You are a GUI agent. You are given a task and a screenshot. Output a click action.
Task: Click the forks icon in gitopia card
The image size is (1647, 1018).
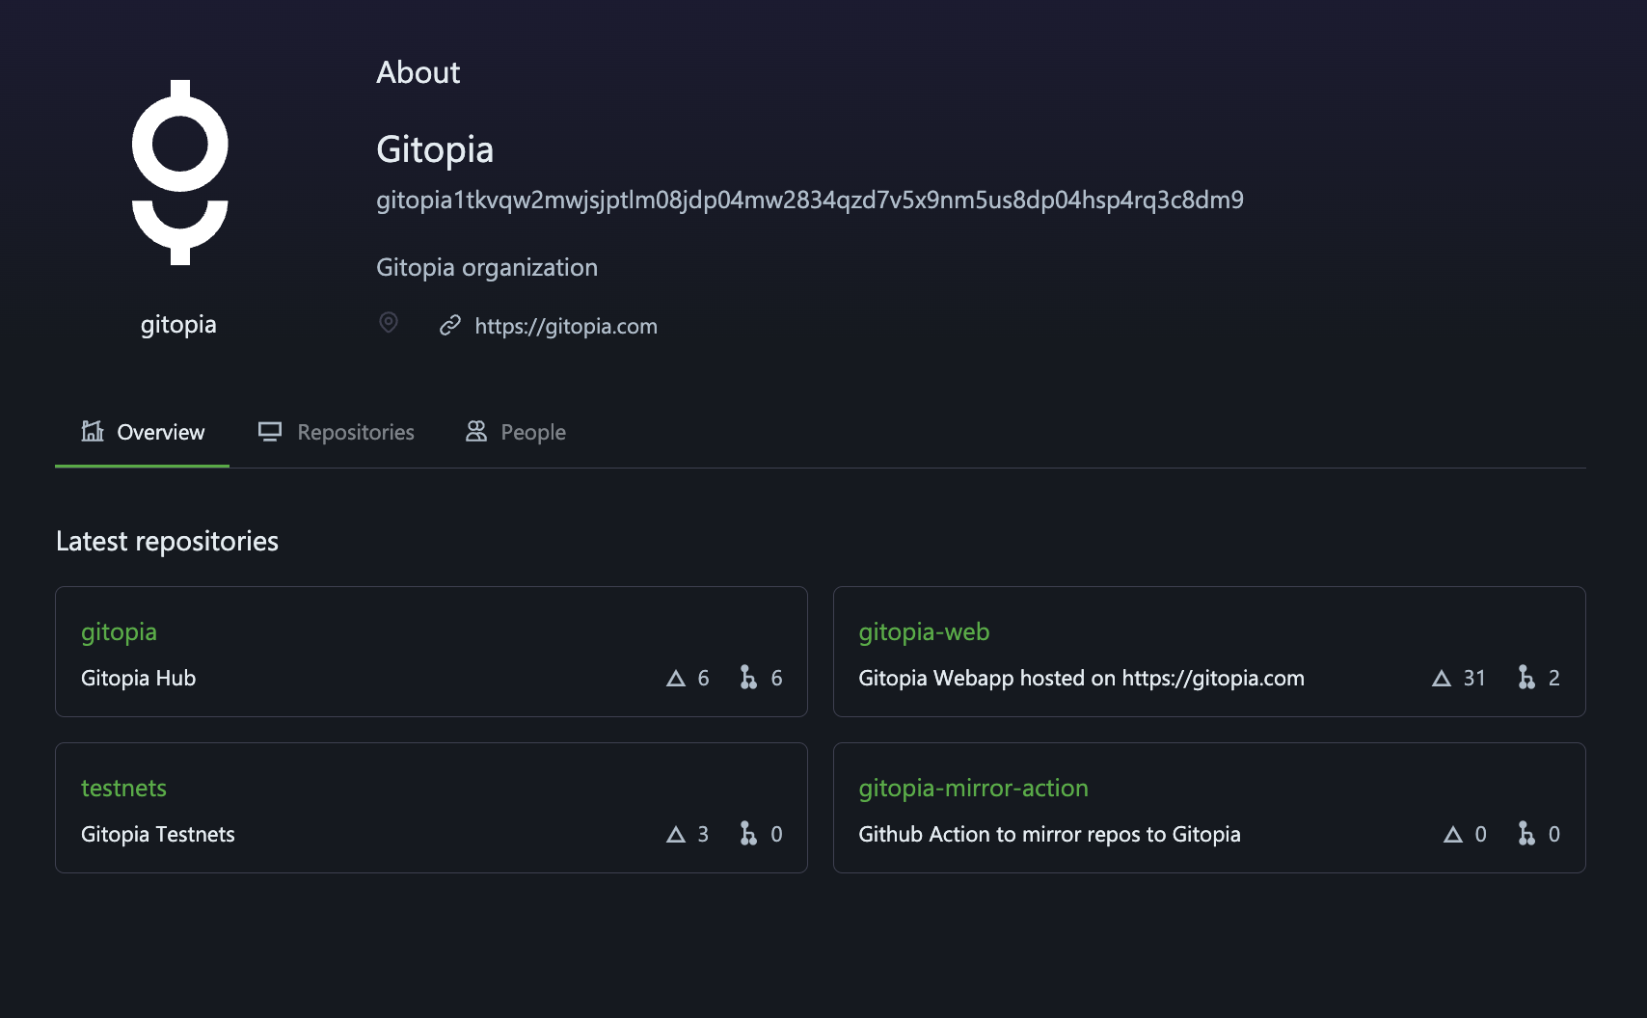(748, 678)
